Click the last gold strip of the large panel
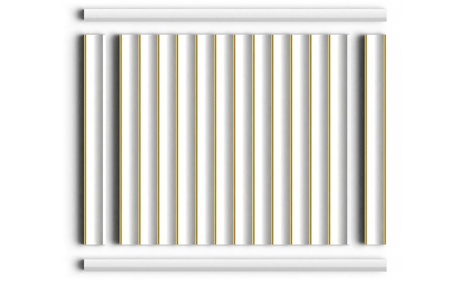 (x=329, y=139)
